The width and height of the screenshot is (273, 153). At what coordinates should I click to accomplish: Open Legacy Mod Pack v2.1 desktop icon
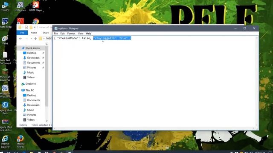(x=5, y=125)
